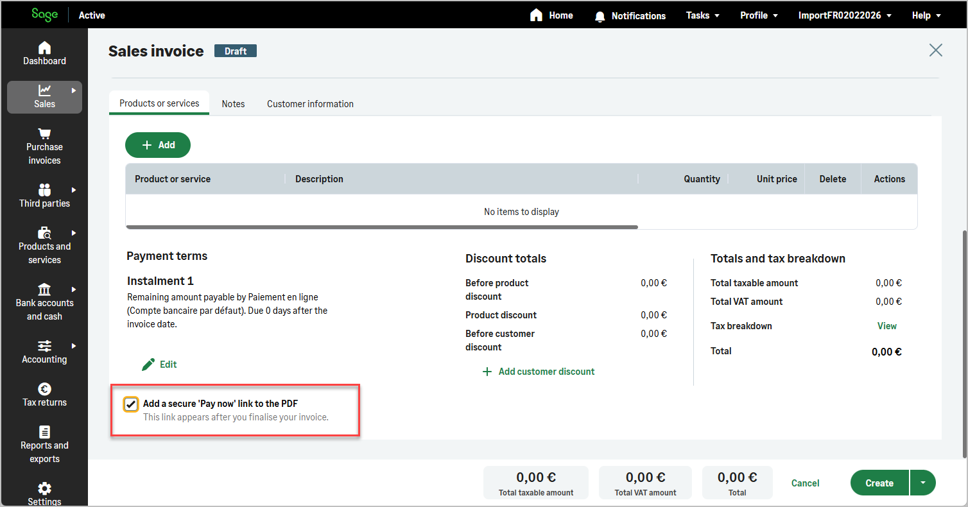
Task: Click the pencil icon beside Edit
Action: coord(148,365)
